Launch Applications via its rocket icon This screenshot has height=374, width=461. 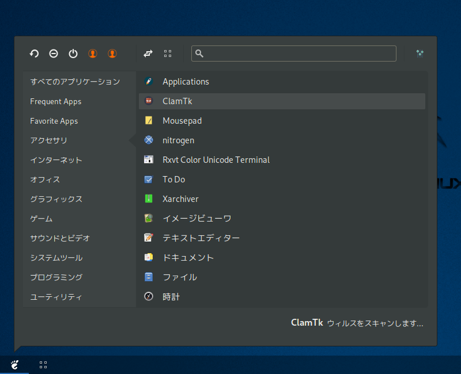pyautogui.click(x=149, y=81)
